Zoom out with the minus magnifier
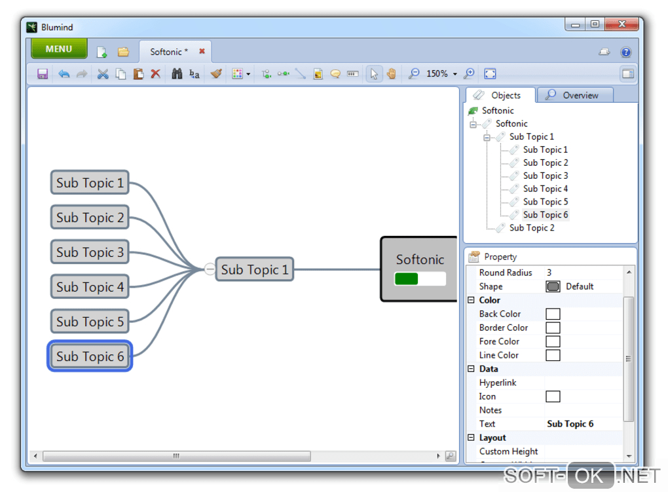This screenshot has width=668, height=492. (413, 74)
